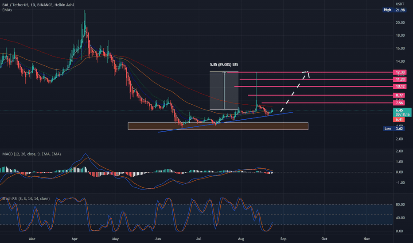413x243 pixels.
Task: Select the brown support zone rectangle
Action: point(218,126)
